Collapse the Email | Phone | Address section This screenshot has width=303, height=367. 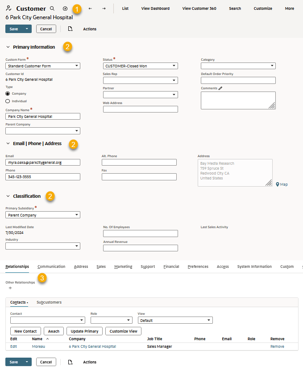coord(8,143)
